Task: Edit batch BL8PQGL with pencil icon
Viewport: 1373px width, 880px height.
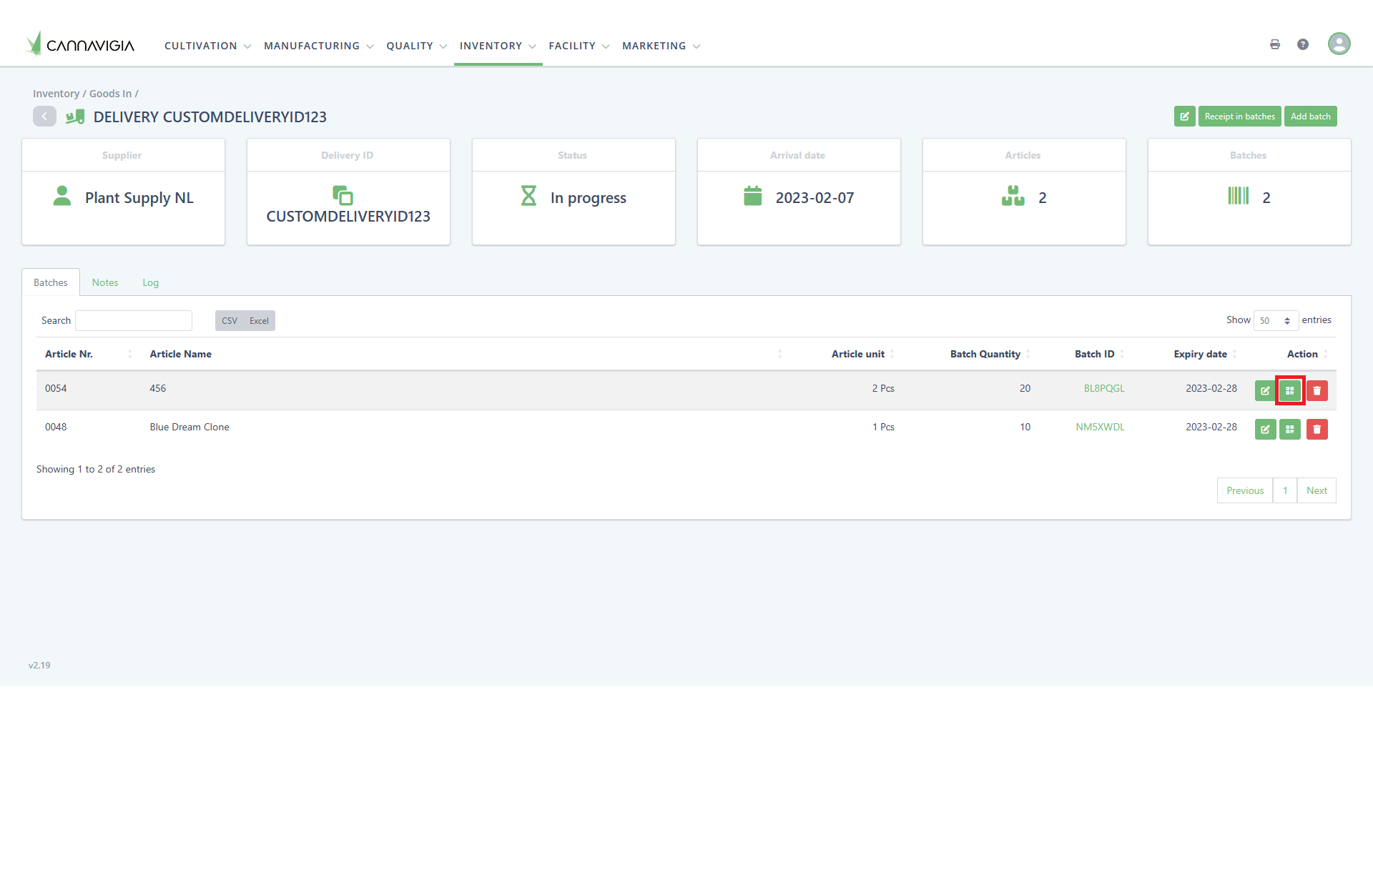Action: click(1265, 390)
